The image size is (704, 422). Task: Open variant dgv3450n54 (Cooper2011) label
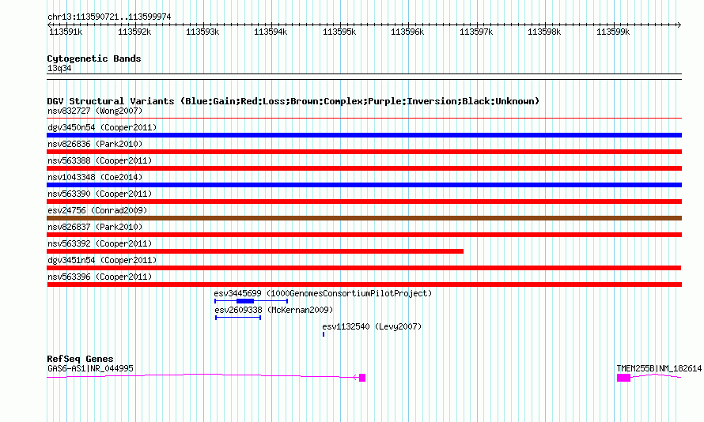[102, 127]
